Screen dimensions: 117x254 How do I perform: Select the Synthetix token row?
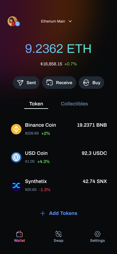click(59, 185)
